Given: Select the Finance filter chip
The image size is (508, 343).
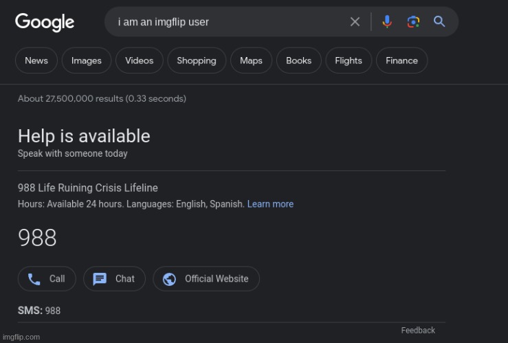Looking at the screenshot, I should [x=401, y=60].
